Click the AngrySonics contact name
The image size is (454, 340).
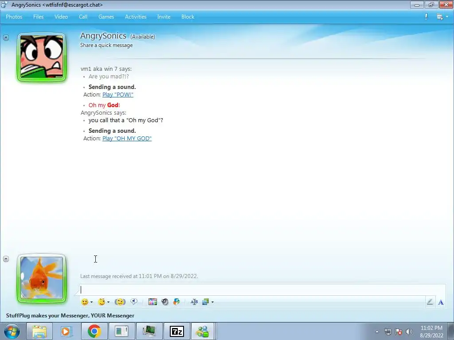pos(103,36)
